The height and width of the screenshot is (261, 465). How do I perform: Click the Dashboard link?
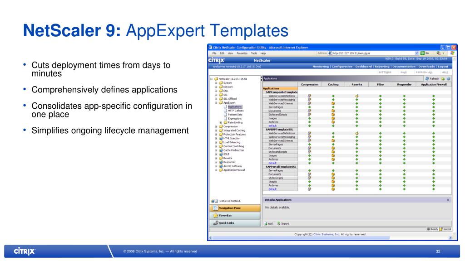click(363, 67)
